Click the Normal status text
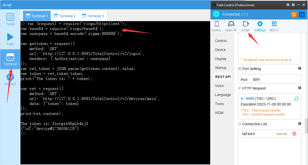This screenshot has width=308, height=165. point(282,134)
